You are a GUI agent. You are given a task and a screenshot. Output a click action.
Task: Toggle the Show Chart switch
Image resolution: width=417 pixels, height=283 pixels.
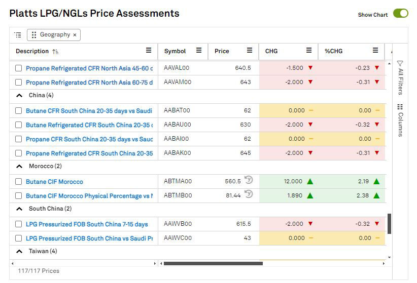pyautogui.click(x=400, y=14)
